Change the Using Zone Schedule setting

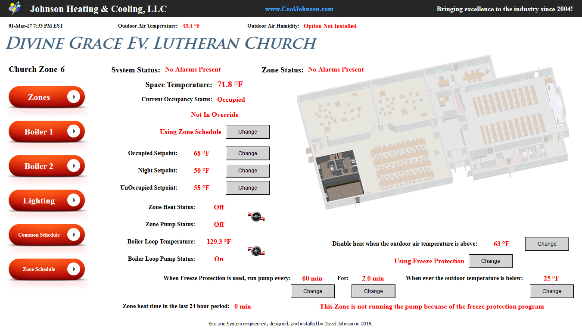(248, 132)
